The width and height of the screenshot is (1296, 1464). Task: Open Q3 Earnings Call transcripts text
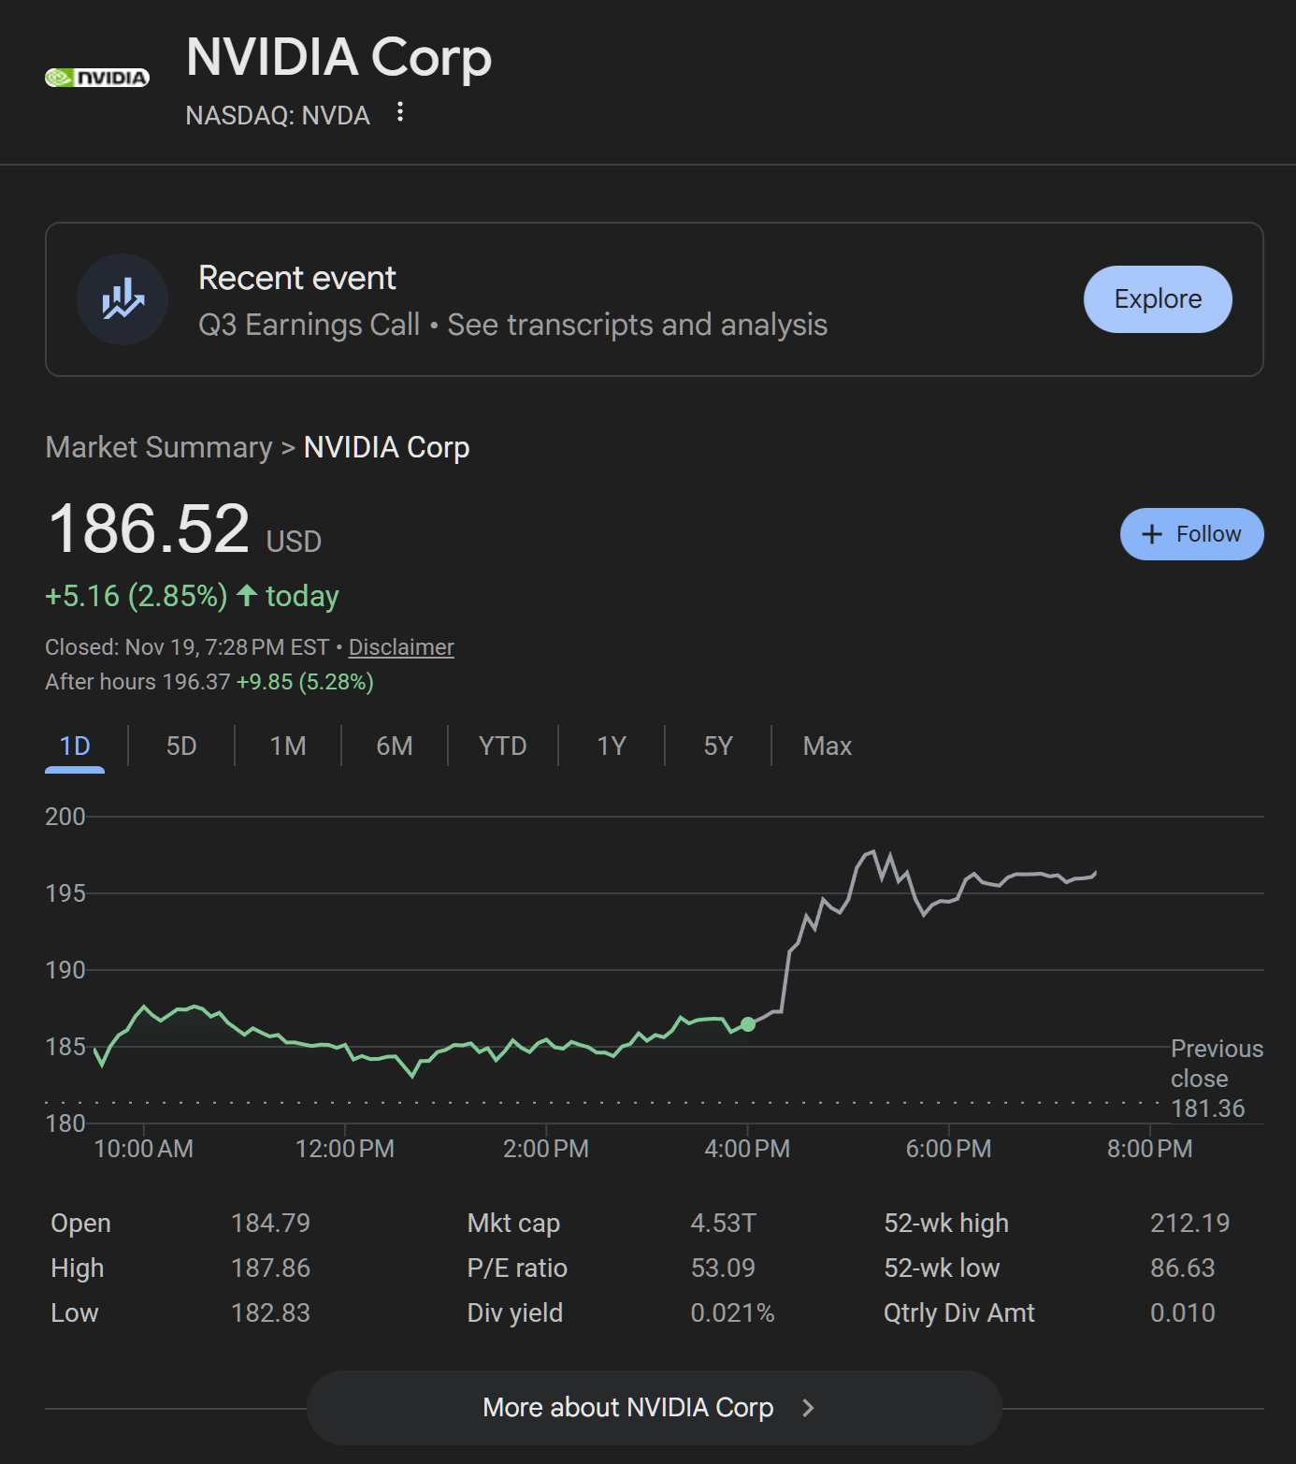click(512, 325)
